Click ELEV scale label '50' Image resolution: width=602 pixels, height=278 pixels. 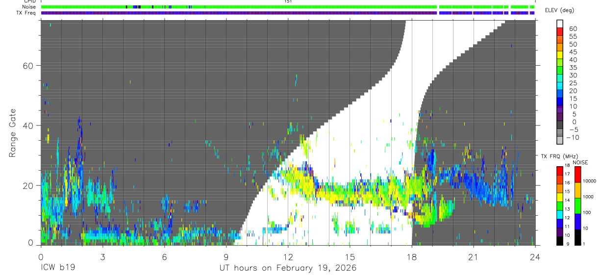coord(573,44)
